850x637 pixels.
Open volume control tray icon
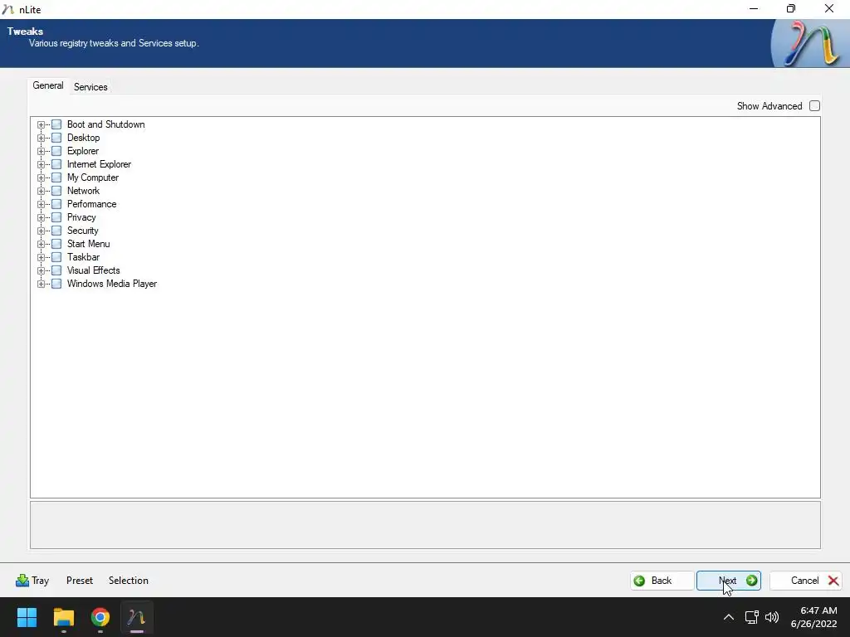(x=771, y=617)
